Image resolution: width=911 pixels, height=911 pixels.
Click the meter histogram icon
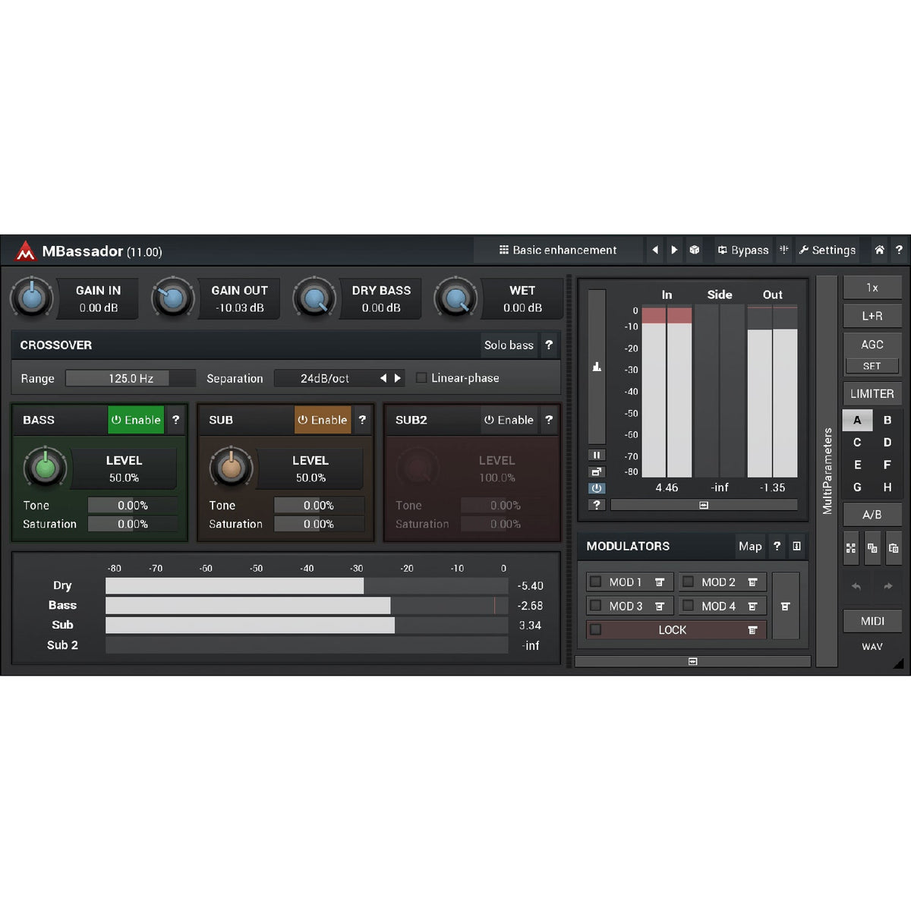click(x=597, y=367)
